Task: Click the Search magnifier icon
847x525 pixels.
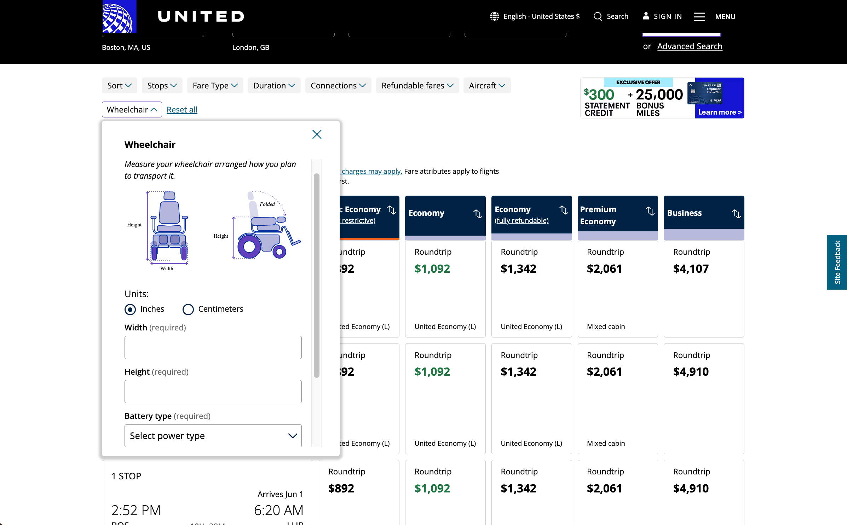Action: pos(598,16)
